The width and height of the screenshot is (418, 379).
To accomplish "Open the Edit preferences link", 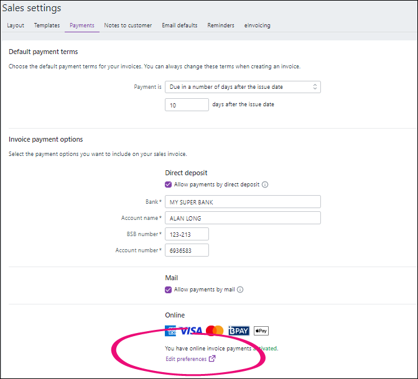I will click(x=186, y=359).
